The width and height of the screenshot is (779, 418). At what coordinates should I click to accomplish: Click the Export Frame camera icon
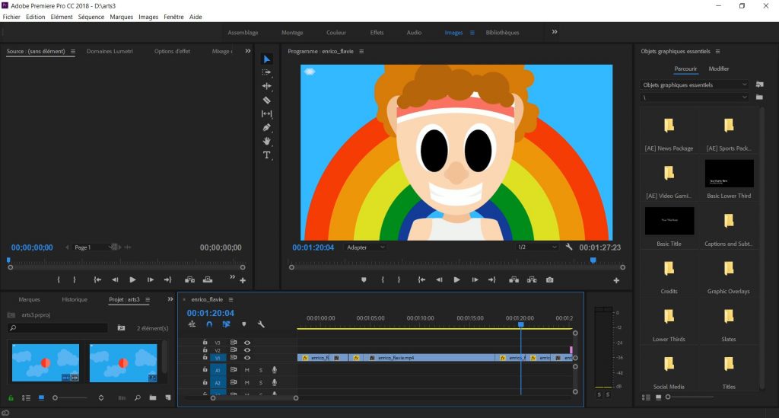549,280
